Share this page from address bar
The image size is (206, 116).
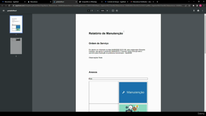pos(186,6)
